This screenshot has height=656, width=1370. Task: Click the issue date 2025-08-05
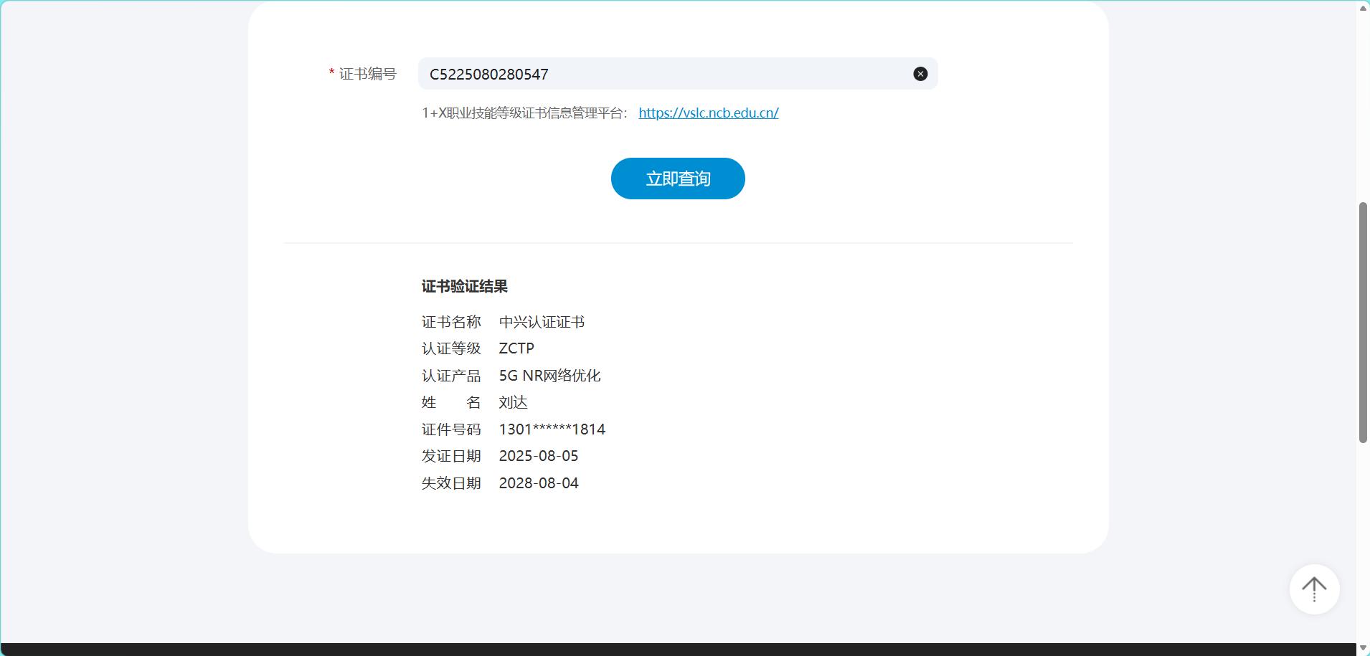click(x=538, y=456)
